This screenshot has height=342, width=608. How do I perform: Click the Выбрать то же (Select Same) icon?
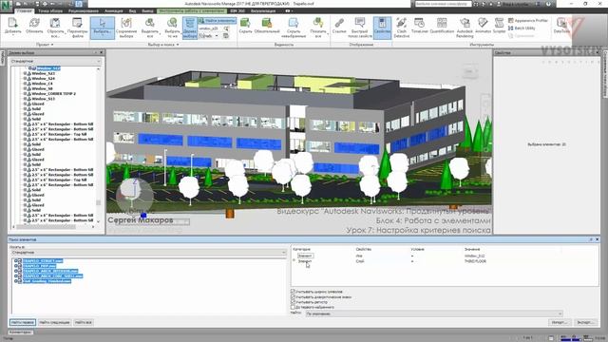tap(172, 28)
